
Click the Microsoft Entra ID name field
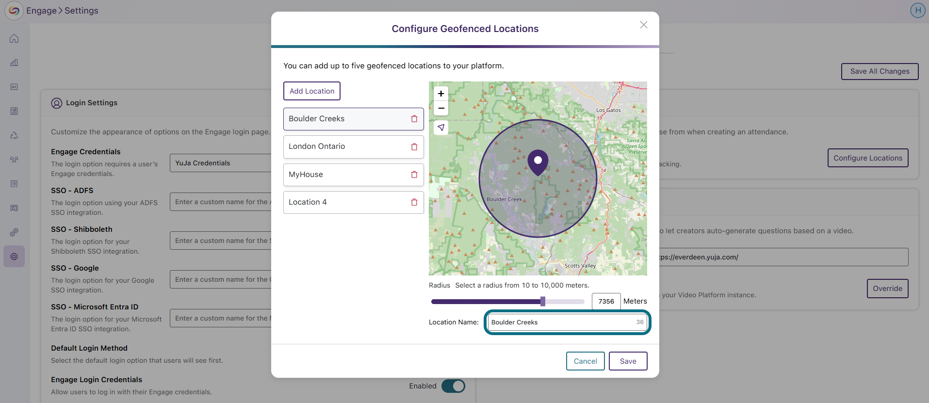point(221,318)
